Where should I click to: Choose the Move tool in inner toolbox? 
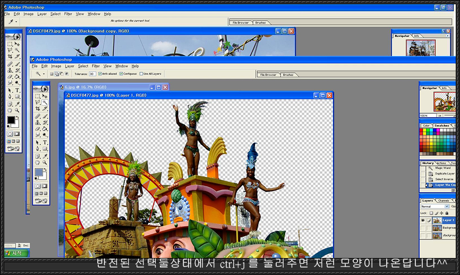point(45,97)
